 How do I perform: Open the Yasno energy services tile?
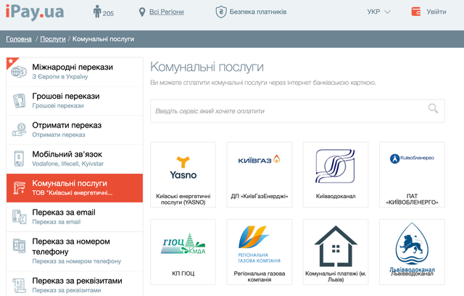click(183, 174)
